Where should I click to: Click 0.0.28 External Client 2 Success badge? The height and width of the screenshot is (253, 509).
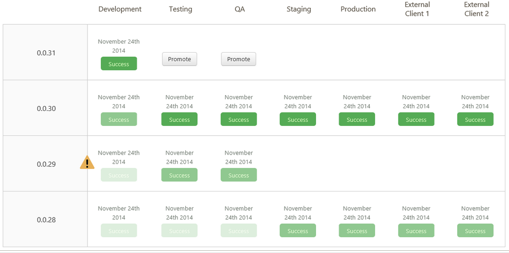coord(475,231)
